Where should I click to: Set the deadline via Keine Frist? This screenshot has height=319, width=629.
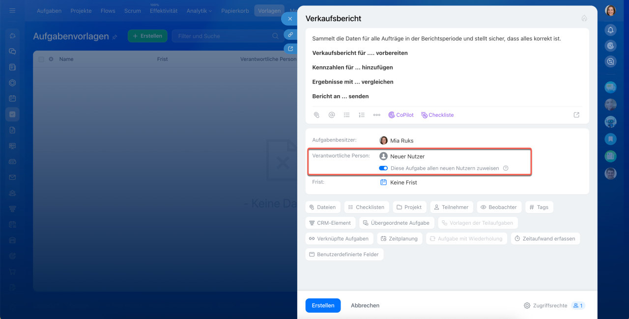click(399, 182)
